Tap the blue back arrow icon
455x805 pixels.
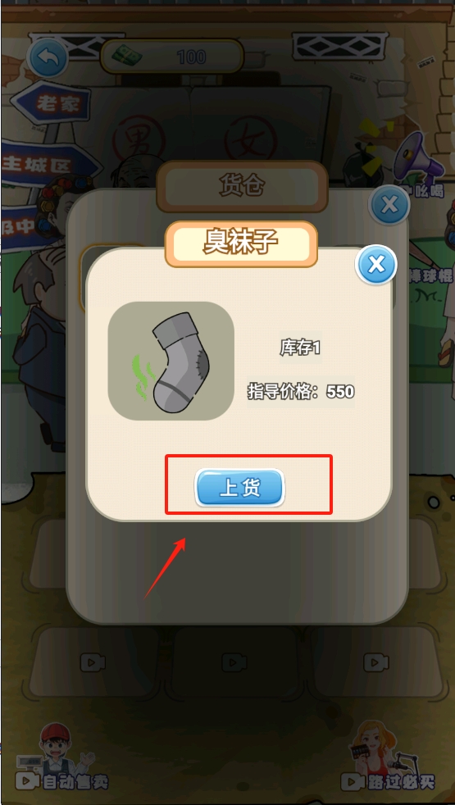tap(48, 57)
